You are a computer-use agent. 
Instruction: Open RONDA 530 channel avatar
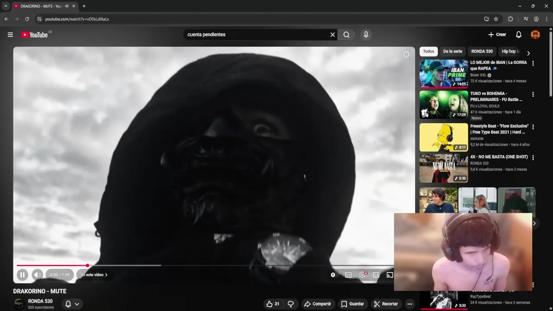click(19, 304)
